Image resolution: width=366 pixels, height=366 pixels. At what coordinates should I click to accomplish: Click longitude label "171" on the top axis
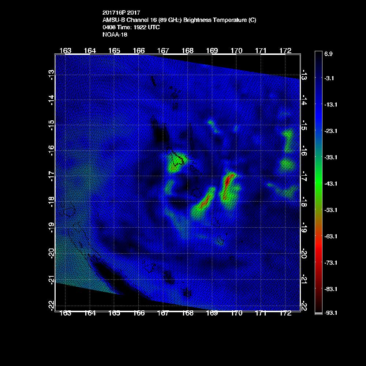point(261,51)
